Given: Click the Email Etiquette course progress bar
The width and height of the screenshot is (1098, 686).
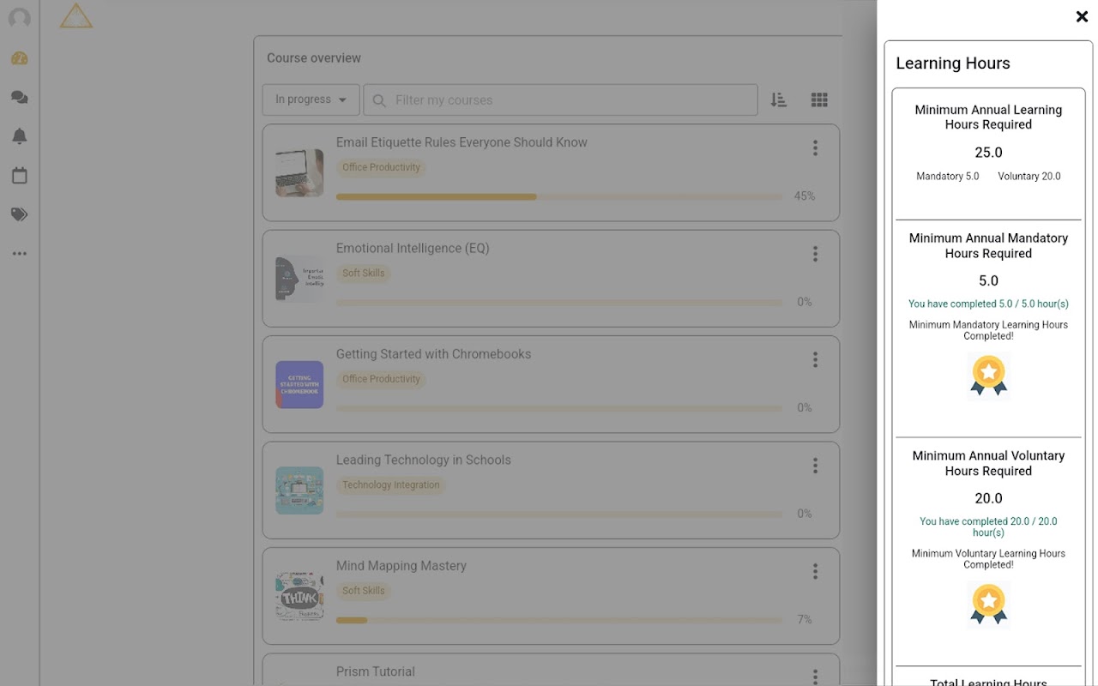Looking at the screenshot, I should click(558, 197).
